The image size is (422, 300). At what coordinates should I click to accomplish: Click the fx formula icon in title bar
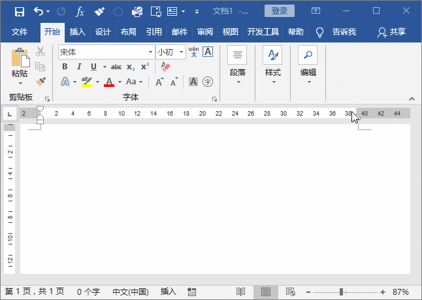80,12
